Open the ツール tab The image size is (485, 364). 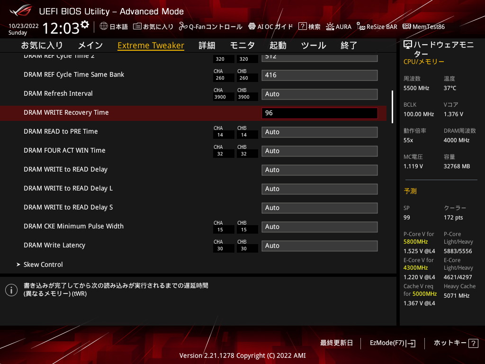(314, 45)
